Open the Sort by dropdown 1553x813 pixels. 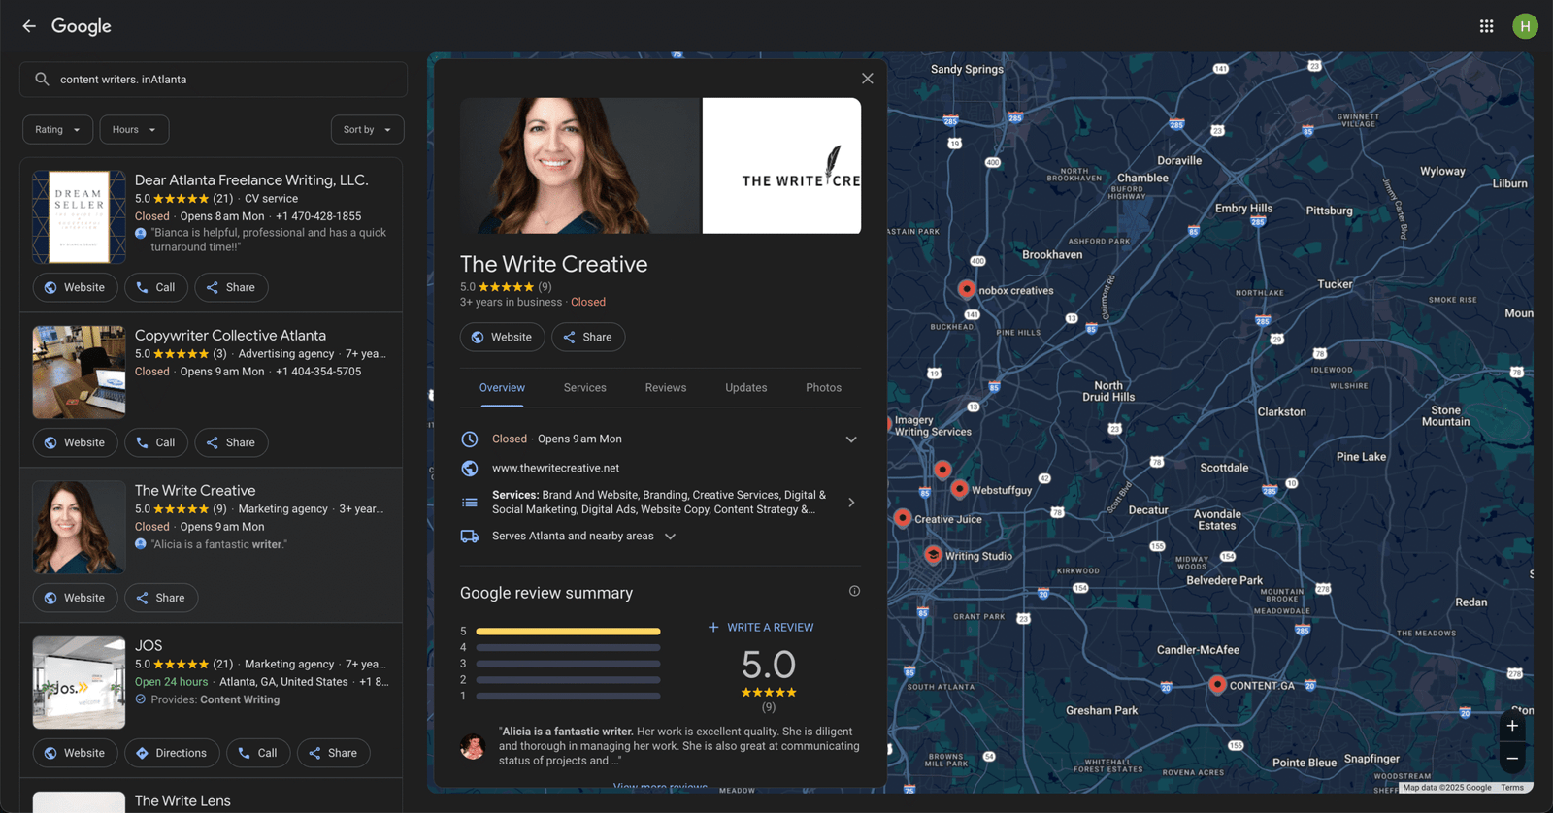(x=367, y=130)
